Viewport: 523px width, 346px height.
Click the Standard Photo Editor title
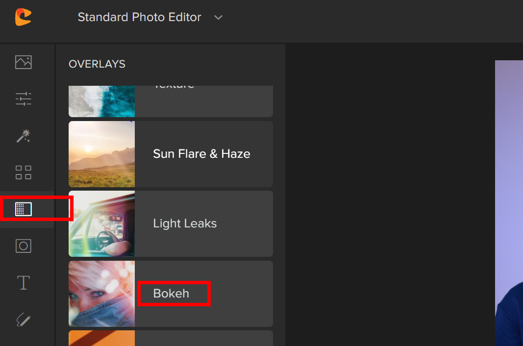(139, 17)
